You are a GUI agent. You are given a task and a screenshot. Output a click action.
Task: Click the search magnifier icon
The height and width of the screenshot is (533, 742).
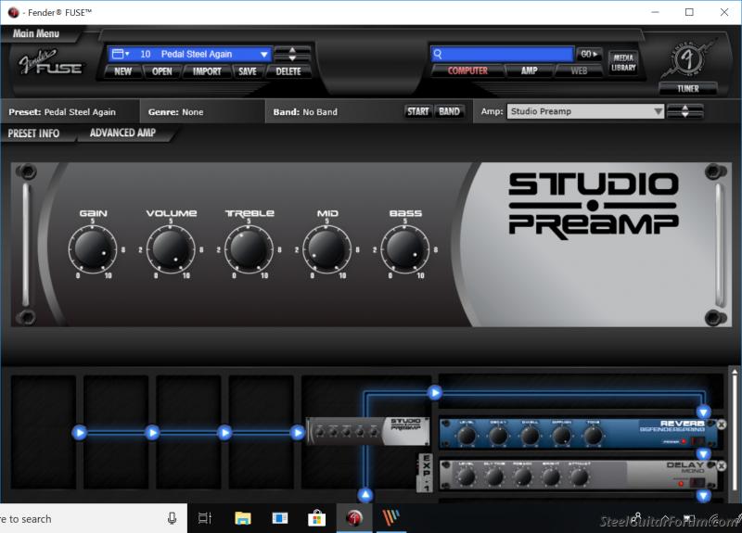coord(438,55)
